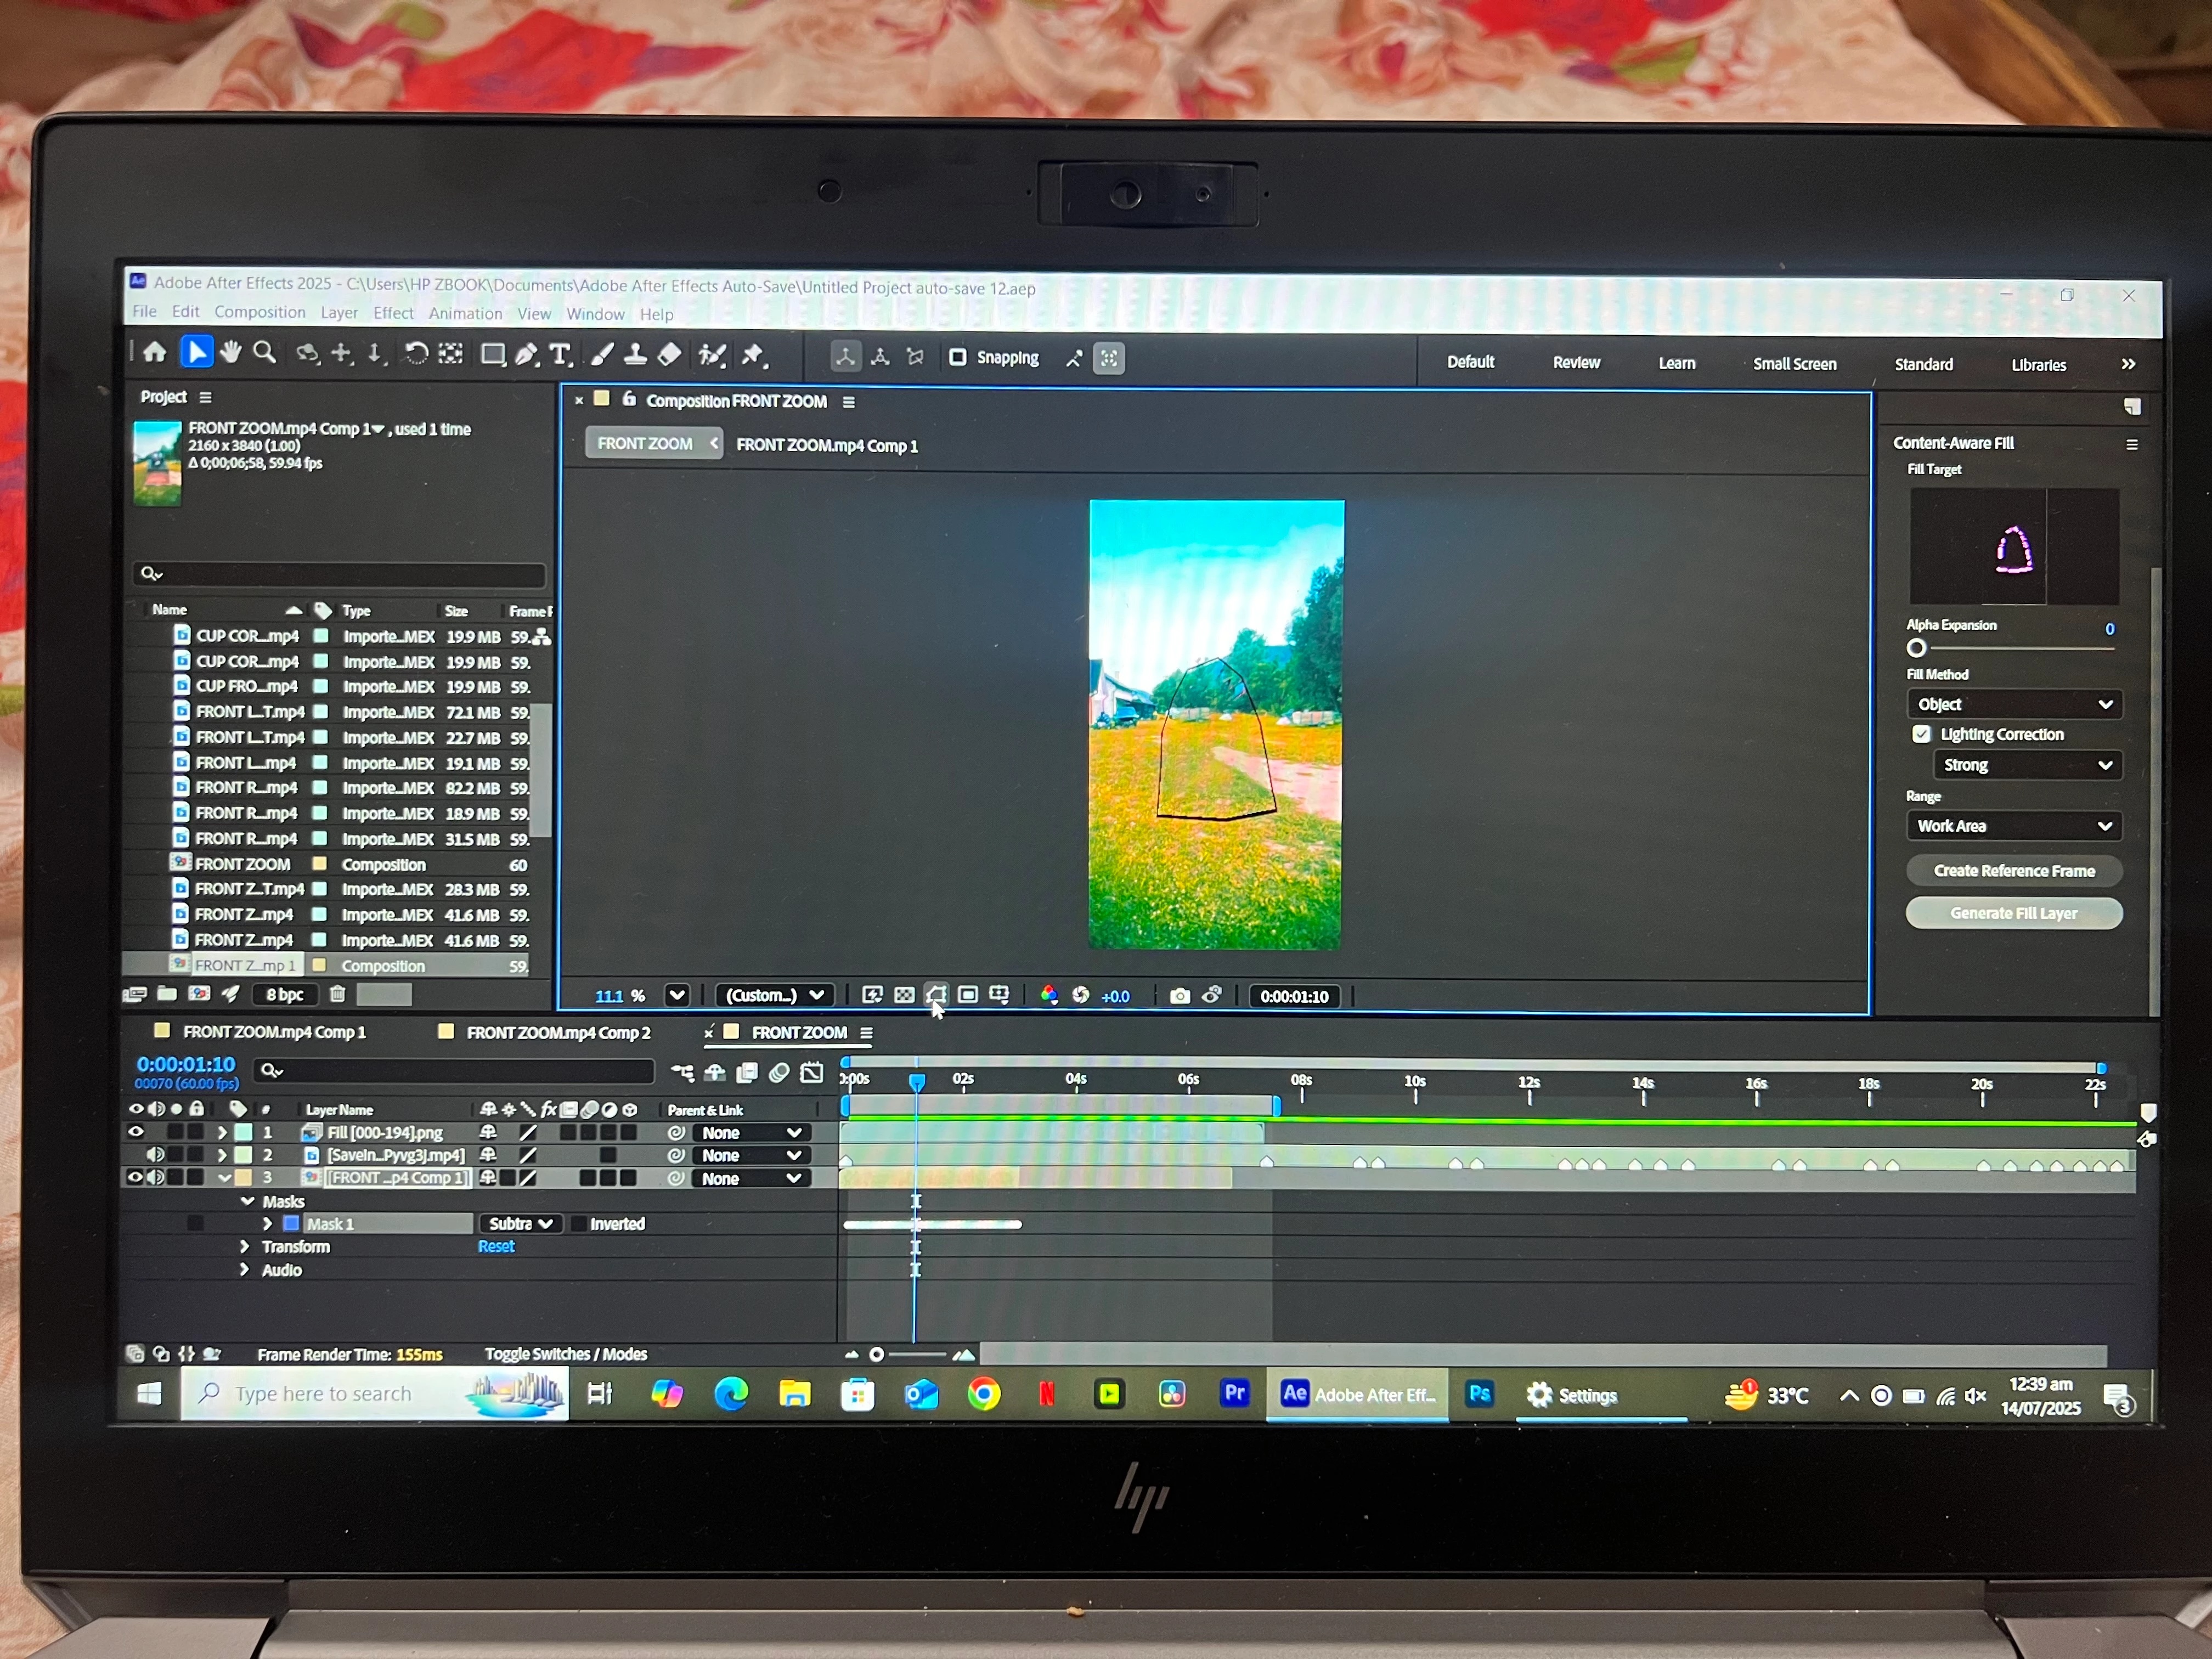Screen dimensions: 2212x1659
Task: Click the Create Reference Frame button
Action: tap(2013, 871)
